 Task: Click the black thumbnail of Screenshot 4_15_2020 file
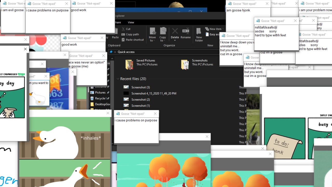tap(126, 94)
